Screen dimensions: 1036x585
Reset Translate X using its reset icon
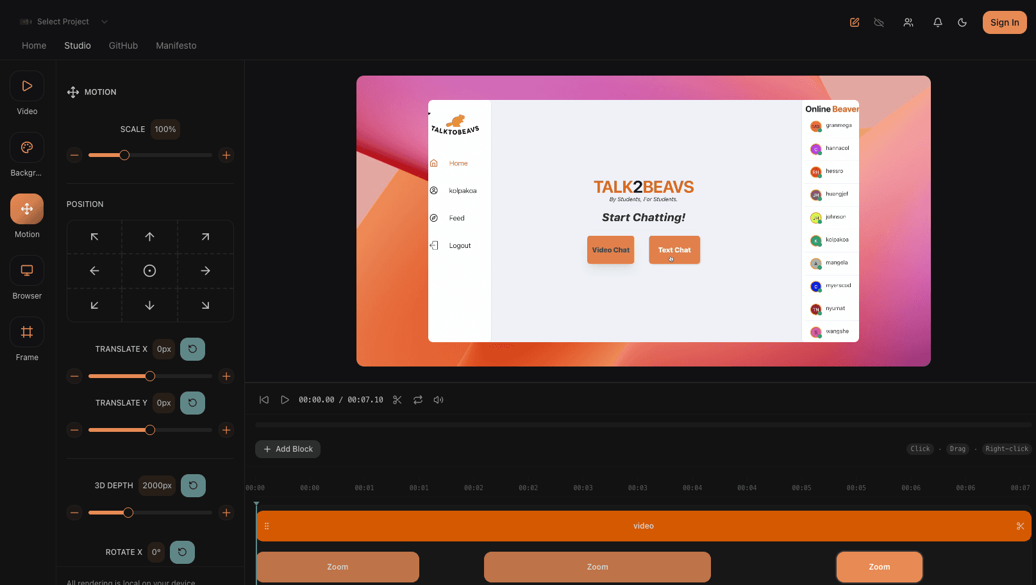coord(192,349)
